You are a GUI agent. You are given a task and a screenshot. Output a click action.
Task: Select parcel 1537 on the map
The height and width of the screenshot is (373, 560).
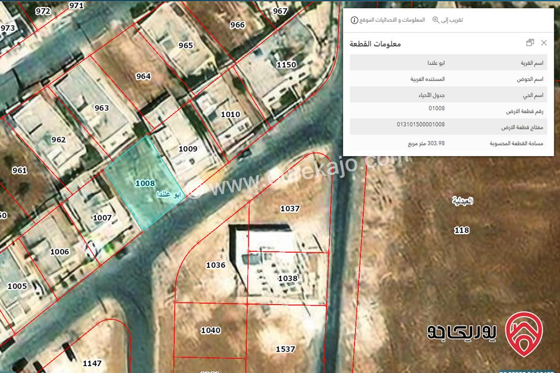pyautogui.click(x=285, y=349)
